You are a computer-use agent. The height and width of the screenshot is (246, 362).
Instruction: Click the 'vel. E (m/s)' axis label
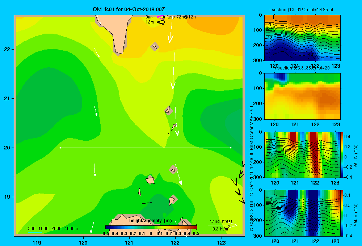pos(356,214)
